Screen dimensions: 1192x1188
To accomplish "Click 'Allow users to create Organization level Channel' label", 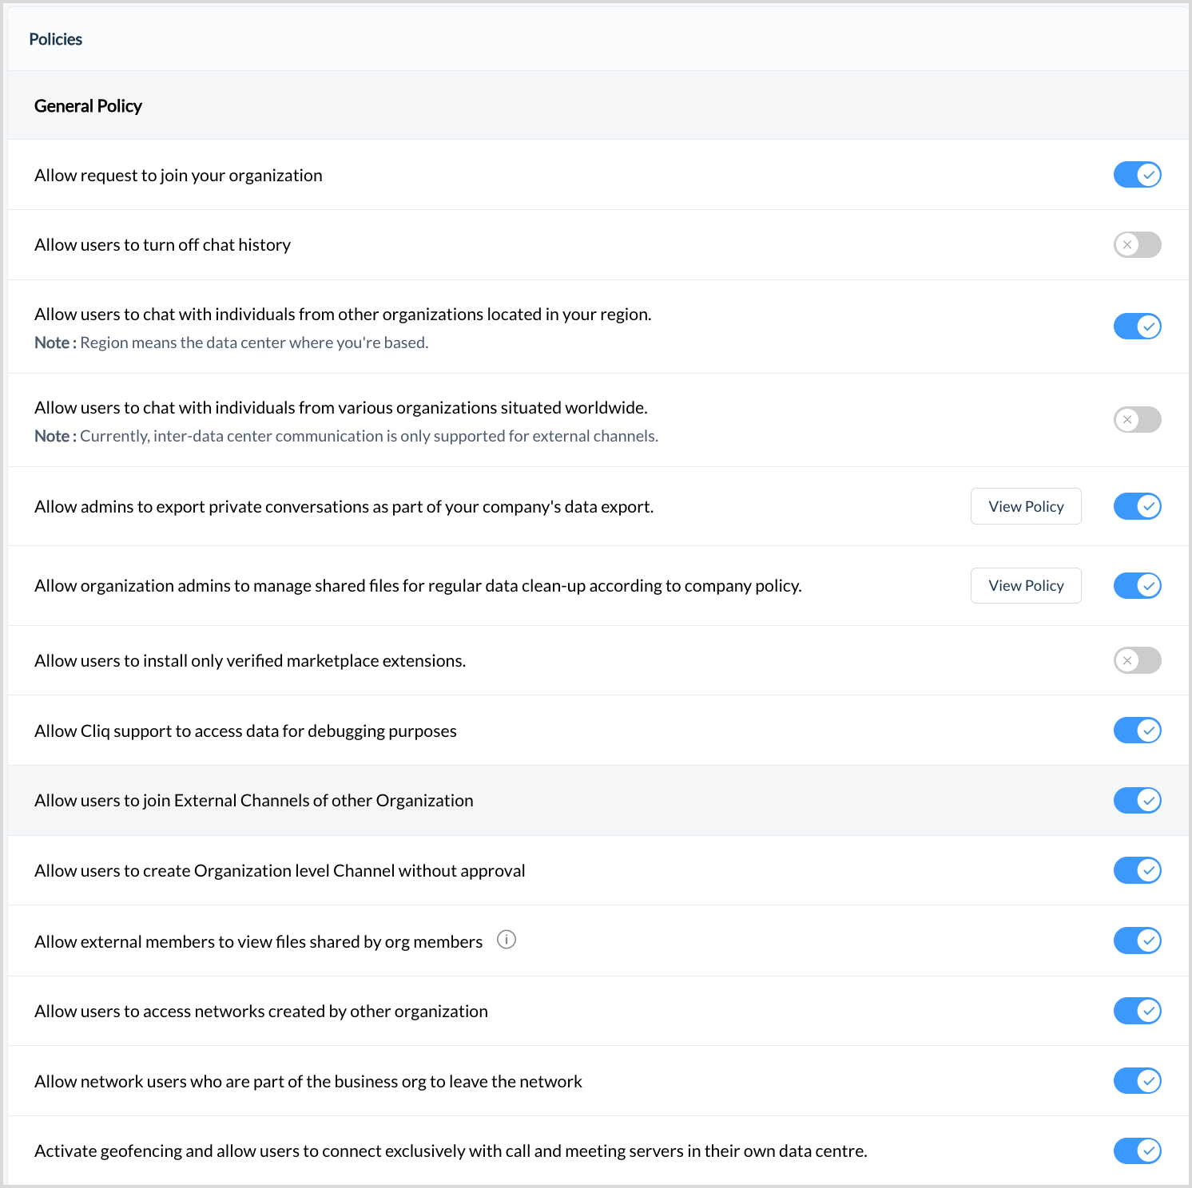I will tap(280, 871).
